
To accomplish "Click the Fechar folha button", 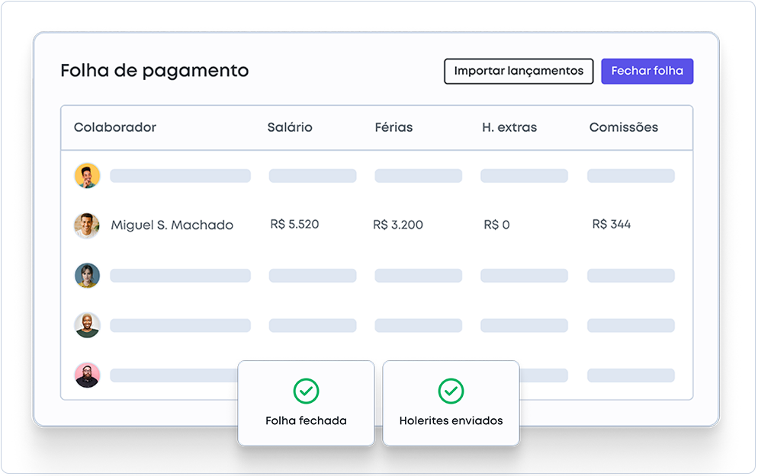I will pos(647,72).
